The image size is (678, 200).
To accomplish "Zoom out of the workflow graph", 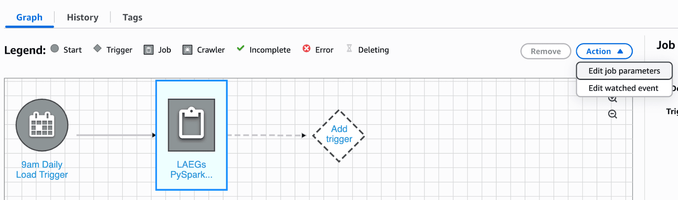I will tap(612, 114).
